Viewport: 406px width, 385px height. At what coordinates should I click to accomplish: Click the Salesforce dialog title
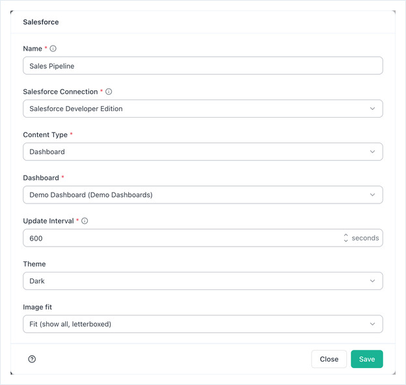click(x=41, y=22)
